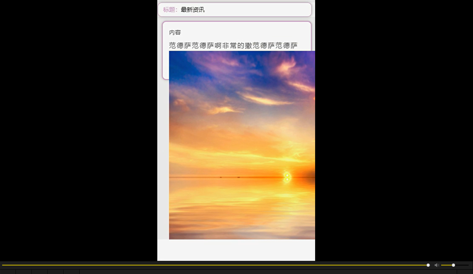Click the white empty area below the sunset image

pyautogui.click(x=236, y=249)
